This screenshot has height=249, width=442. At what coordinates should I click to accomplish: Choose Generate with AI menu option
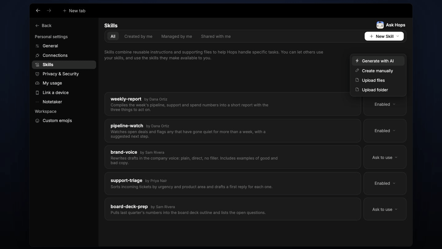click(x=378, y=61)
